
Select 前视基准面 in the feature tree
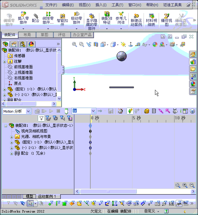(24, 67)
